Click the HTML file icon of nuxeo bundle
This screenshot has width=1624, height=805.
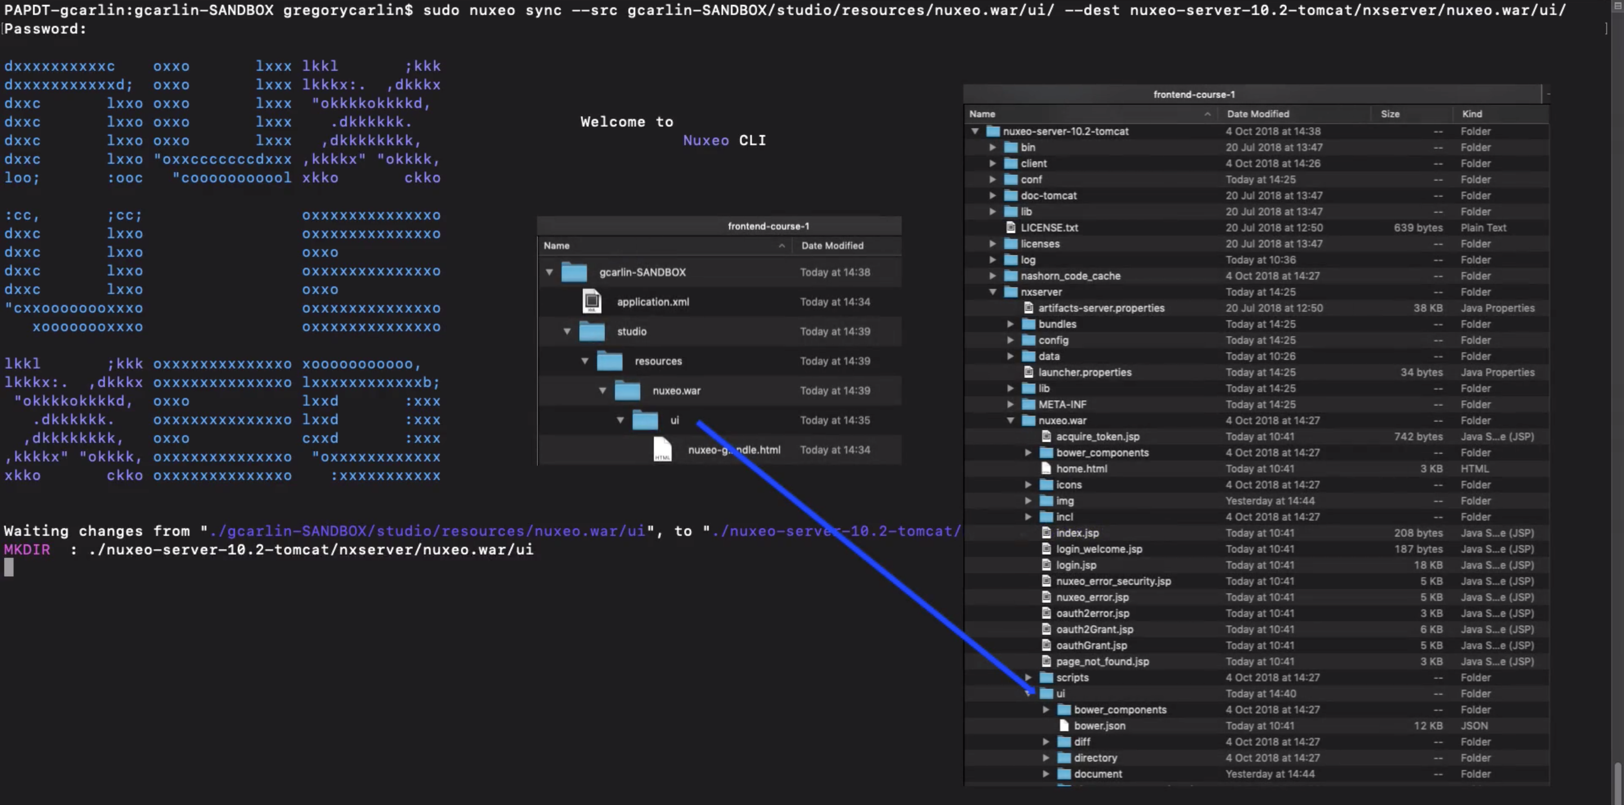pos(662,449)
